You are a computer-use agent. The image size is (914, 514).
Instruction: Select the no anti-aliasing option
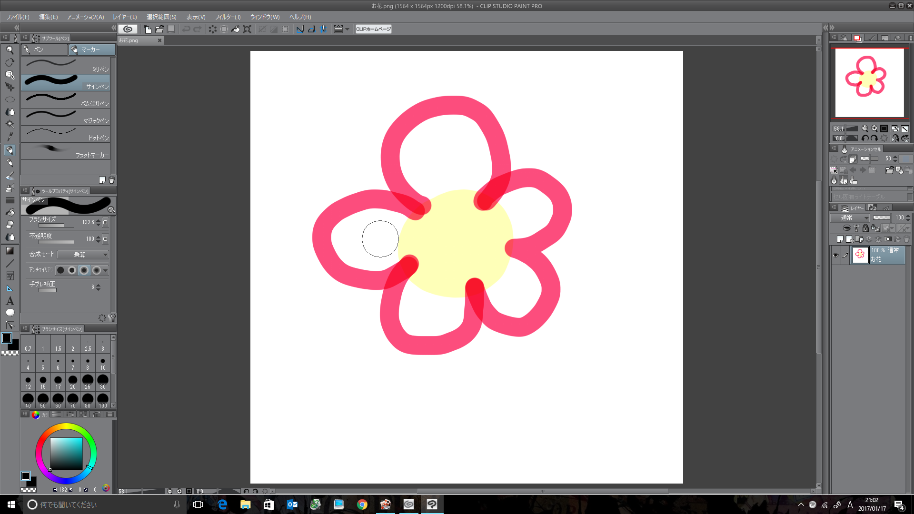coord(60,270)
